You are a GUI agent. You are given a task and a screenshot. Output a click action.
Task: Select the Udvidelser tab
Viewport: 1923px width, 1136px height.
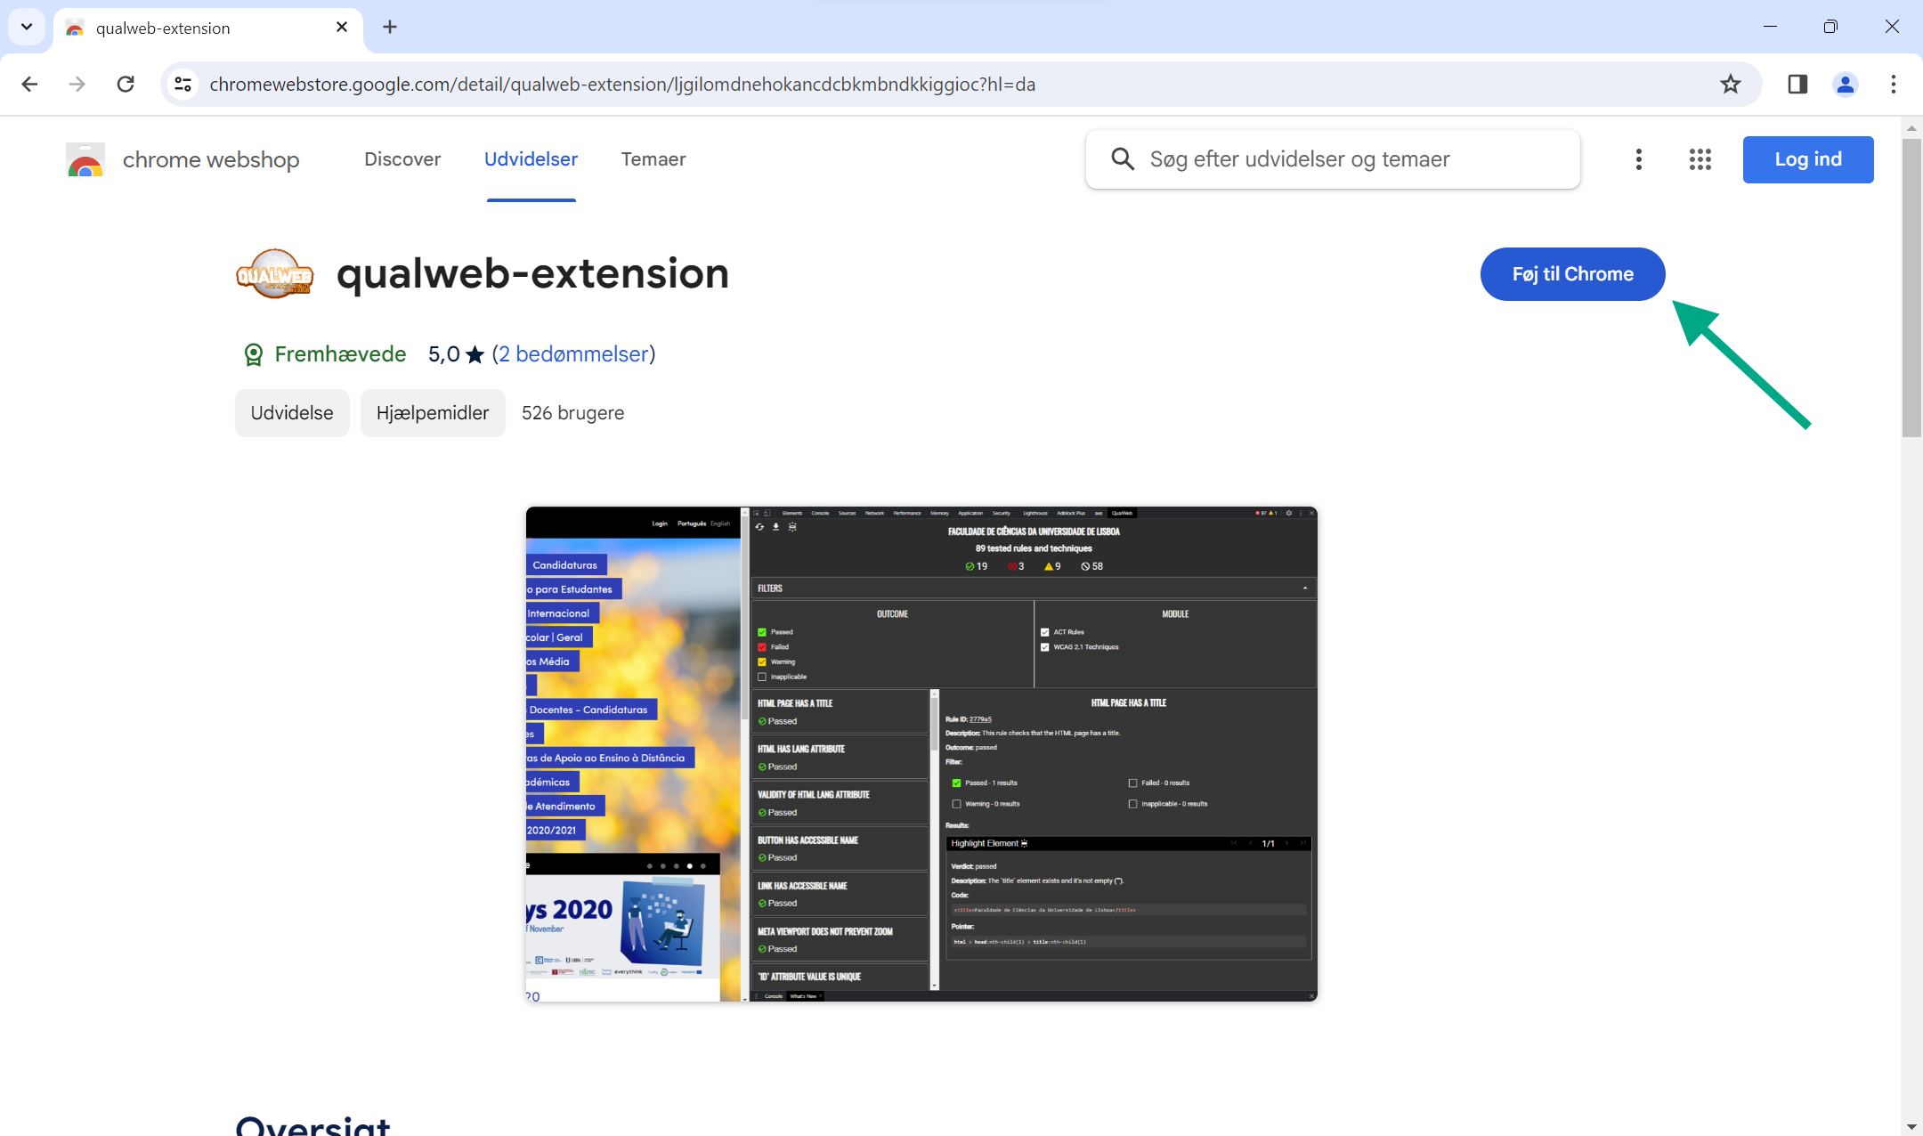[x=531, y=159]
